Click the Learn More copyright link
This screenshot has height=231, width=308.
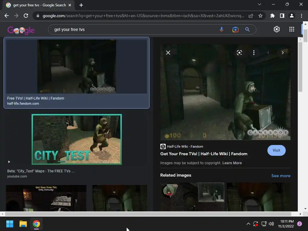pos(232,163)
